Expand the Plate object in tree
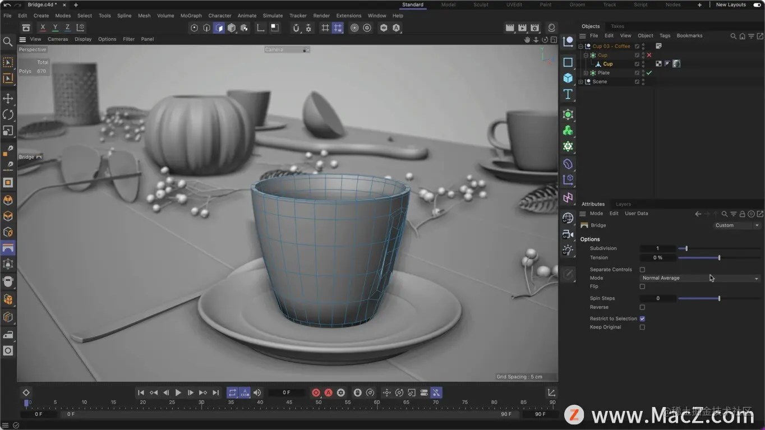Viewport: 765px width, 430px height. point(586,73)
